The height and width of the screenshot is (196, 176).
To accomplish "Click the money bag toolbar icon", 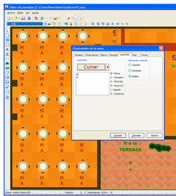I will pos(81,18).
